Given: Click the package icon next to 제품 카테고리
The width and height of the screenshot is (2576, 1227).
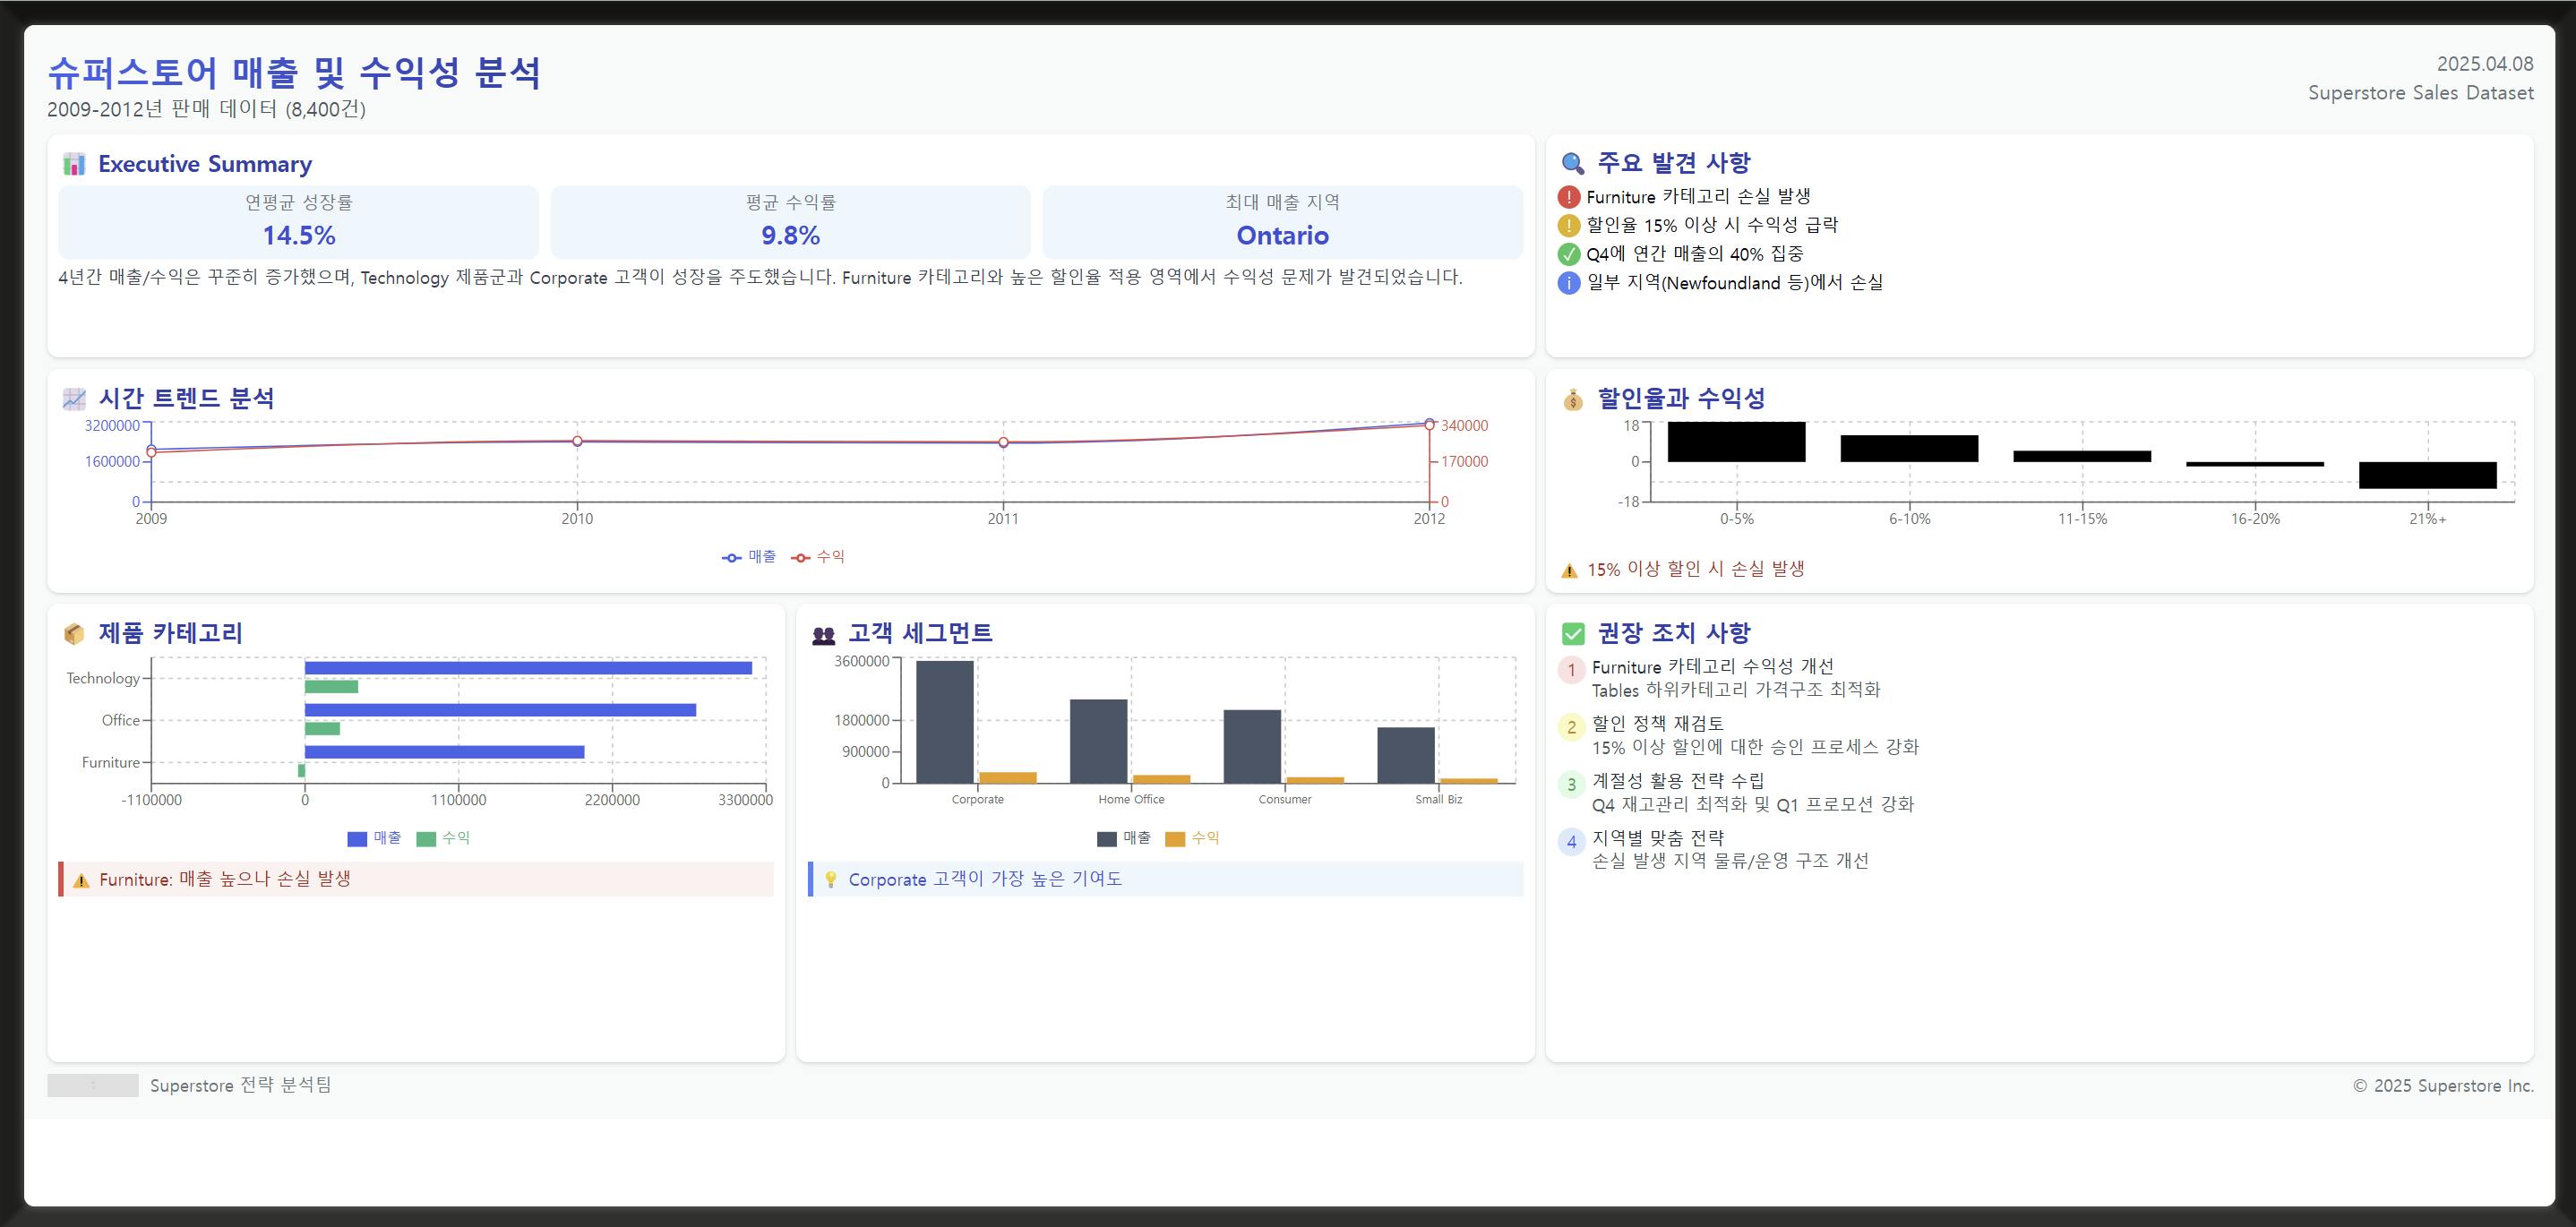Looking at the screenshot, I should (x=74, y=634).
